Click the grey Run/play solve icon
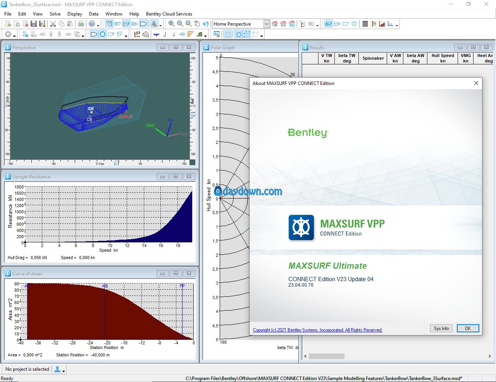The image size is (496, 382). click(x=8, y=34)
